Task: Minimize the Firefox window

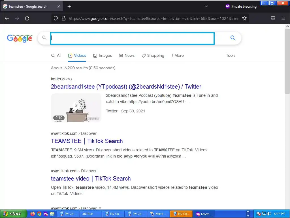Action: [x=265, y=3]
